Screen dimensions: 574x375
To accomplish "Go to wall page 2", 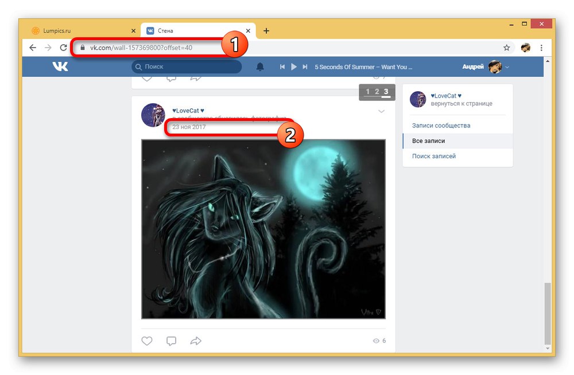I will [377, 92].
